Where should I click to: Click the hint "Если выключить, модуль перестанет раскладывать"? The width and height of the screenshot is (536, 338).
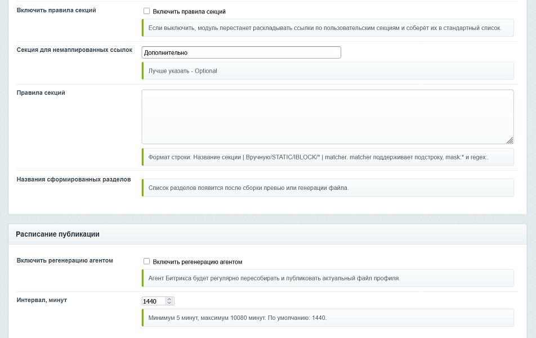pos(328,28)
